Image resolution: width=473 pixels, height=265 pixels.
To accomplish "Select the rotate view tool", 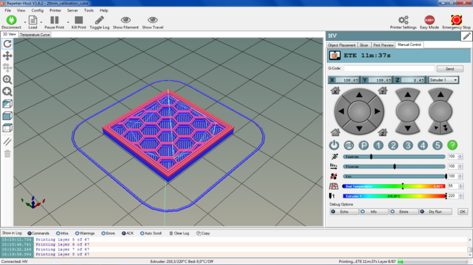I will 7,43.
